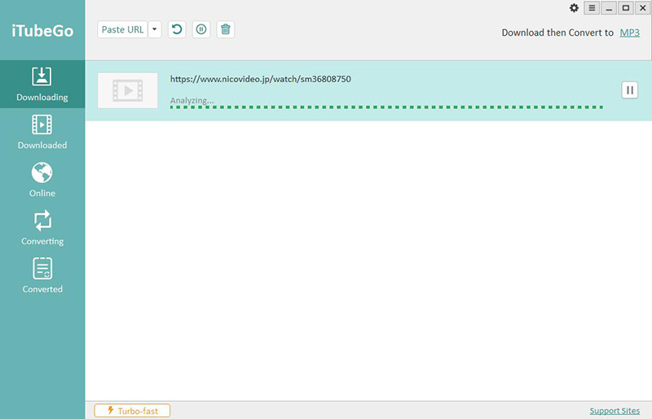
Task: Click the iTubeGo logo
Action: 42,31
